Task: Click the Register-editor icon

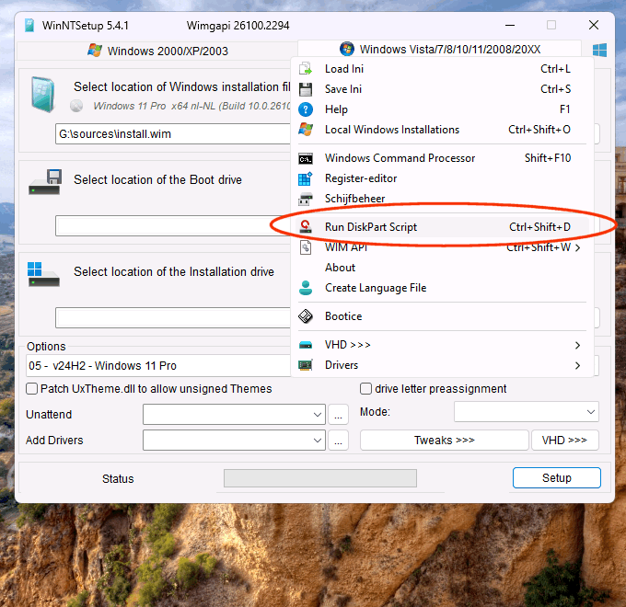Action: pyautogui.click(x=306, y=178)
